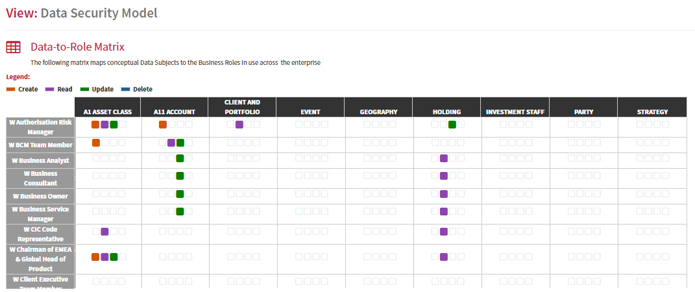Click purple Read box for CIC Code Representative Asset Class
Screen dimensions: 695x292
coord(104,231)
